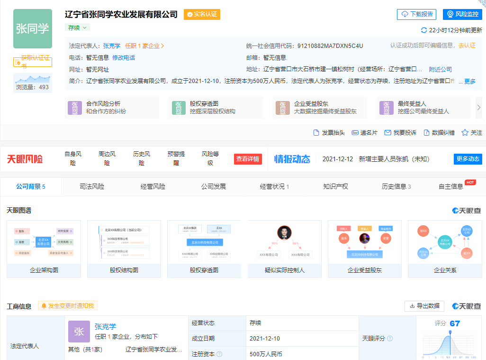This screenshot has width=486, height=360.
Task: Click the download report cloud icon
Action: click(x=405, y=14)
